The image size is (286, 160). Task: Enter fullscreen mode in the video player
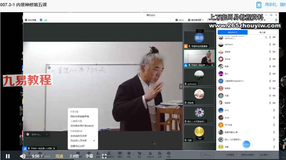(104, 156)
